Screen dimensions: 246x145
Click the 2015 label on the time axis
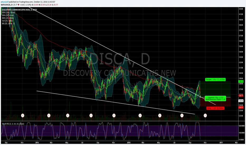37,143
